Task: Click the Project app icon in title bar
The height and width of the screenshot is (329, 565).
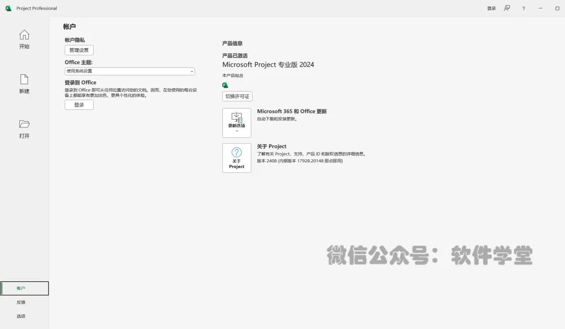Action: (8, 8)
